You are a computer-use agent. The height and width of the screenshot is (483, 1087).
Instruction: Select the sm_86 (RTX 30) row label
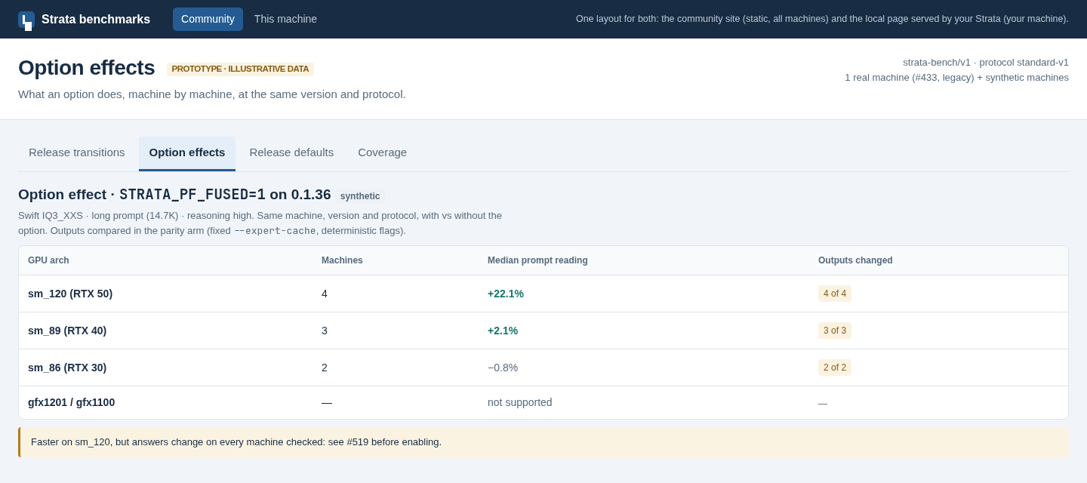pyautogui.click(x=67, y=368)
